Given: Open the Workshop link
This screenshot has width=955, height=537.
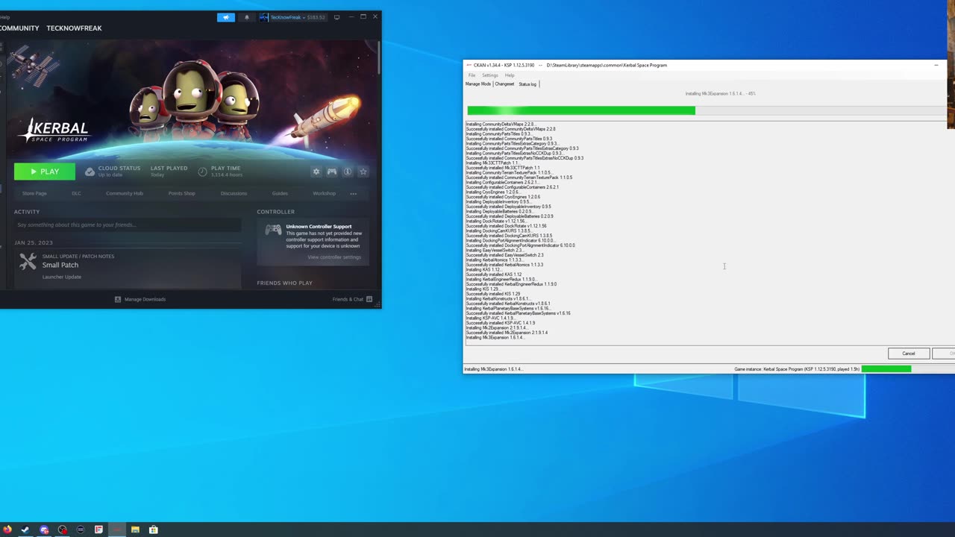Looking at the screenshot, I should (x=324, y=193).
